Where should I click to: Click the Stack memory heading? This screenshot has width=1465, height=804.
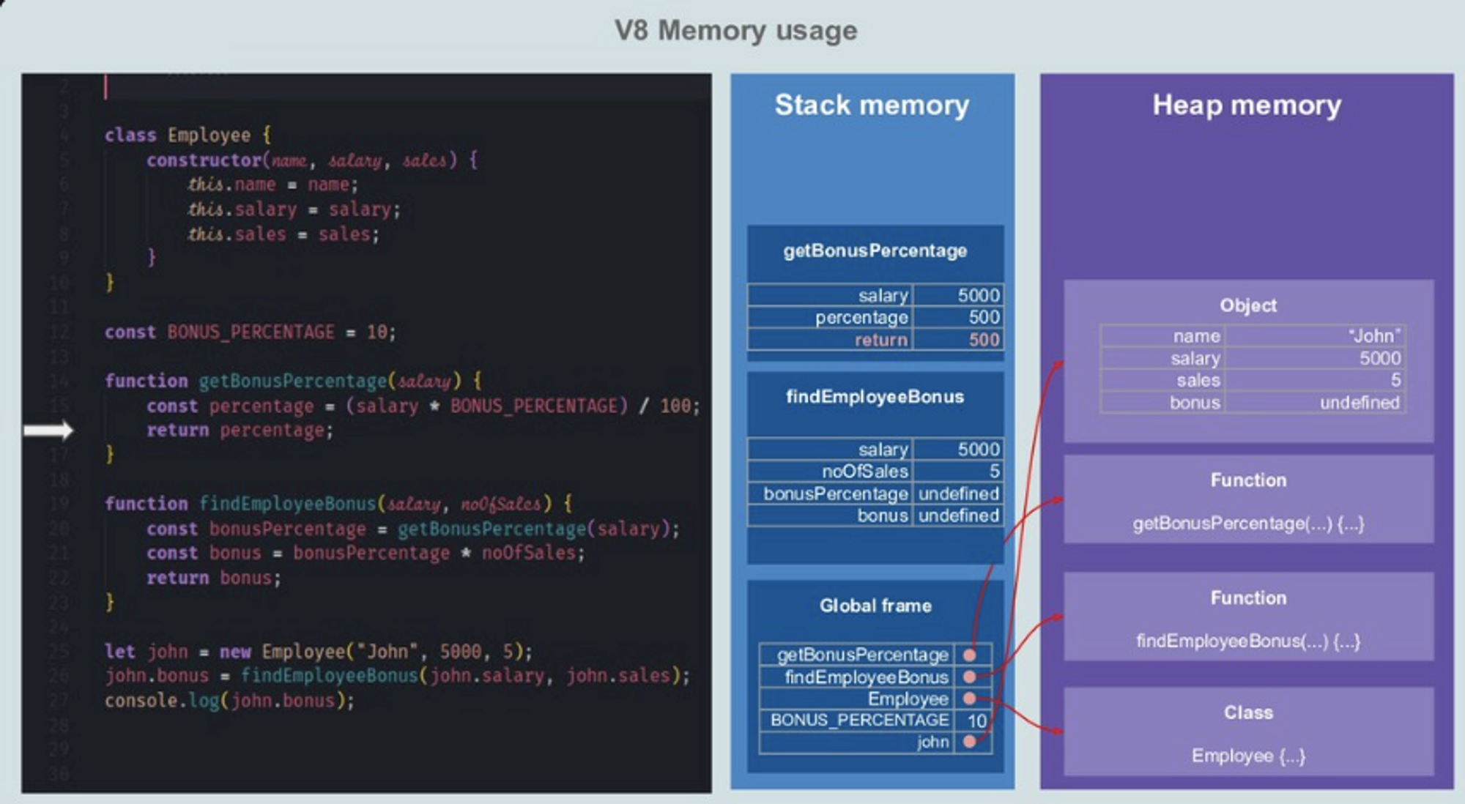pos(872,105)
